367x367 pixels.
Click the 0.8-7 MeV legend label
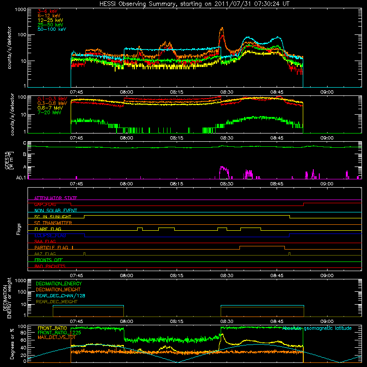(50, 108)
